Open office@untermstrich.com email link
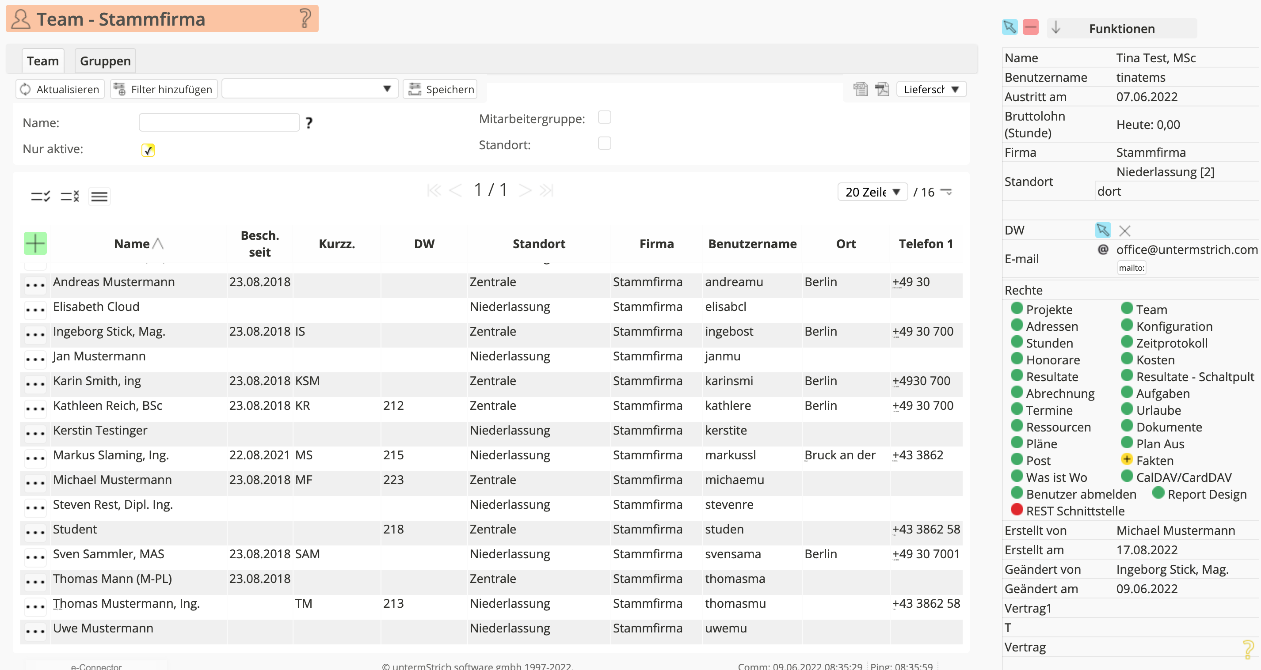The image size is (1261, 670). coord(1186,250)
